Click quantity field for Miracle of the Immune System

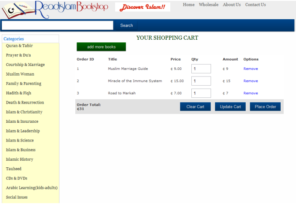pyautogui.click(x=201, y=81)
